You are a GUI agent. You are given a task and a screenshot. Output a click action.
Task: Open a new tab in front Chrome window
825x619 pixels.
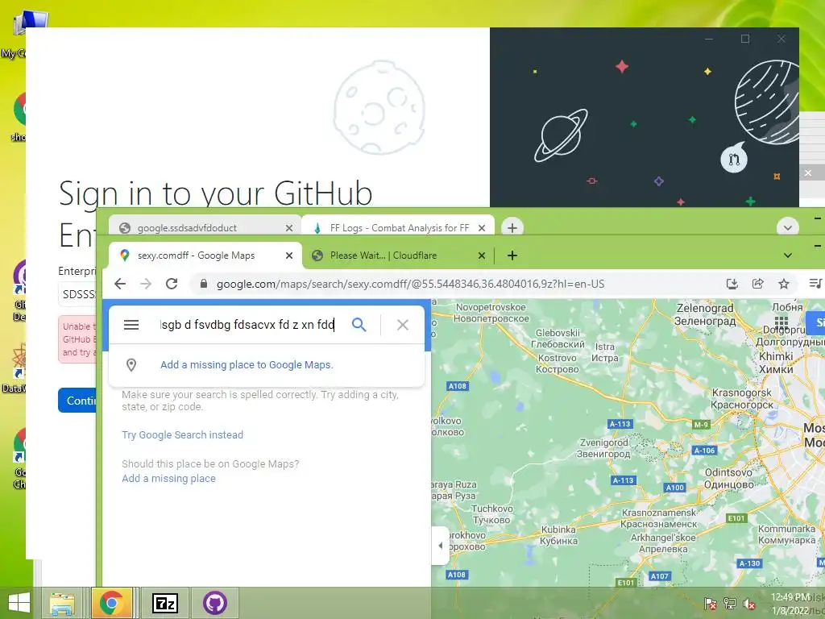pos(512,255)
